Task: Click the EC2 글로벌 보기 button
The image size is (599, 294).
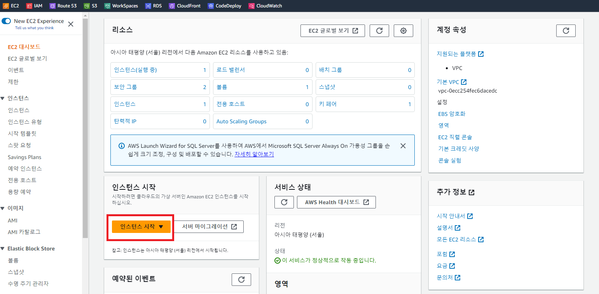Action: (x=333, y=31)
